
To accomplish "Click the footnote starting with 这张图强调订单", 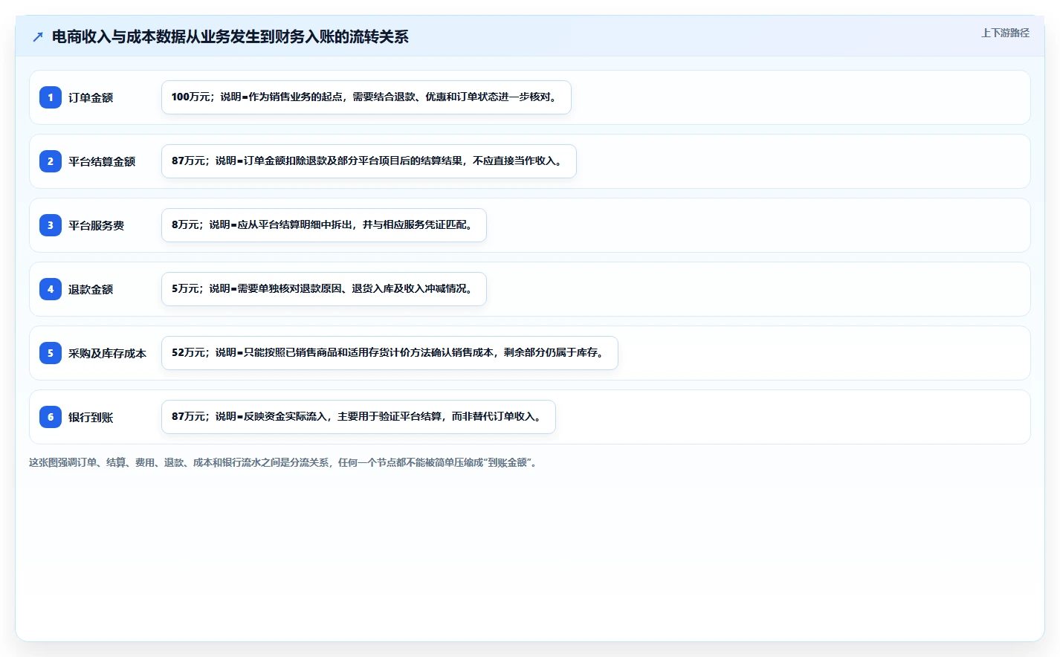I will (284, 462).
